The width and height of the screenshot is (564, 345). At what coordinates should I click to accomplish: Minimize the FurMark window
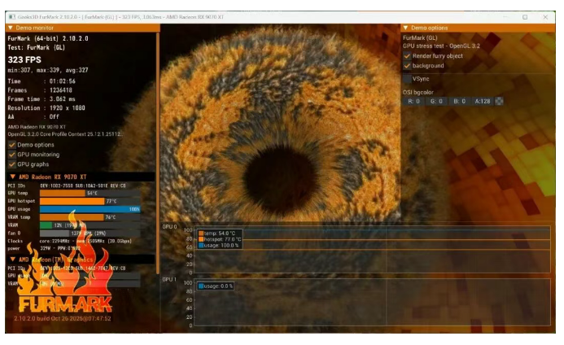(x=504, y=17)
